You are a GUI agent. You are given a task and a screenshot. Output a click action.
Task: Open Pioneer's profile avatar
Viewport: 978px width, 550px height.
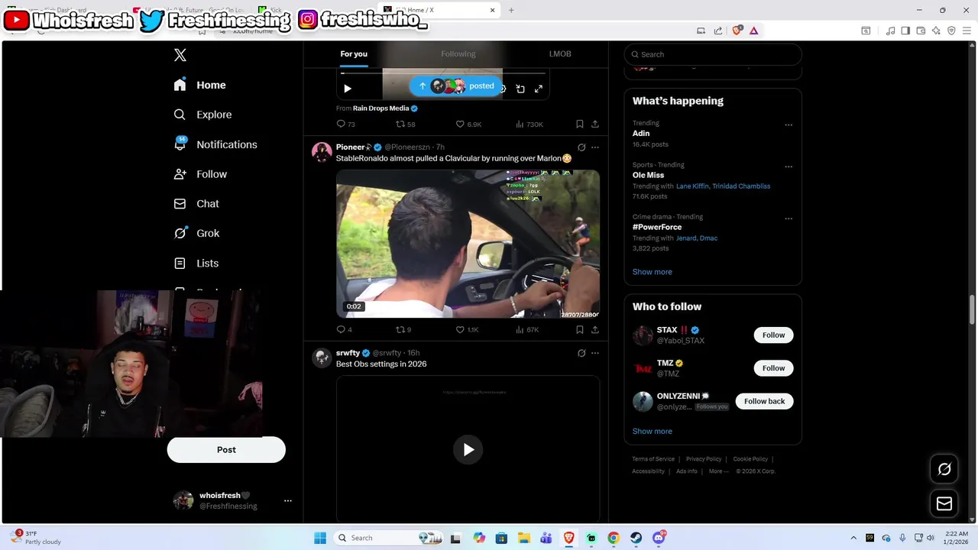click(322, 151)
